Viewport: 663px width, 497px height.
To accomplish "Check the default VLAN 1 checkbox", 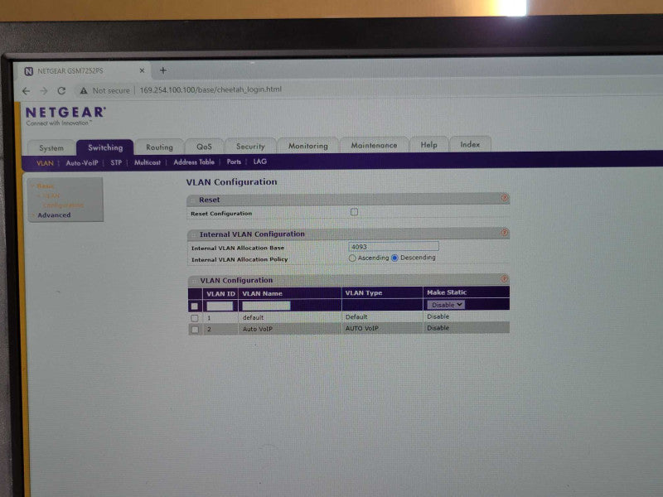I will point(195,318).
